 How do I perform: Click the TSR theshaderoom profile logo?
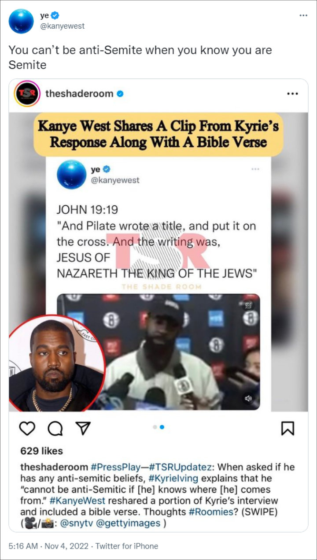[27, 93]
